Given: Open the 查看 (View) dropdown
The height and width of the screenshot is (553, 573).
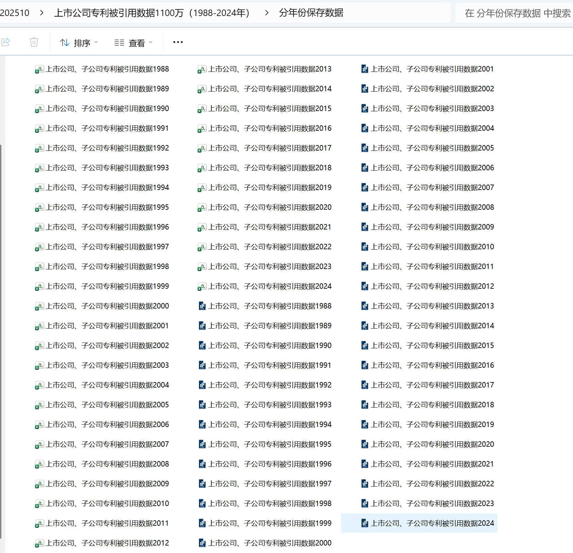Looking at the screenshot, I should point(133,43).
